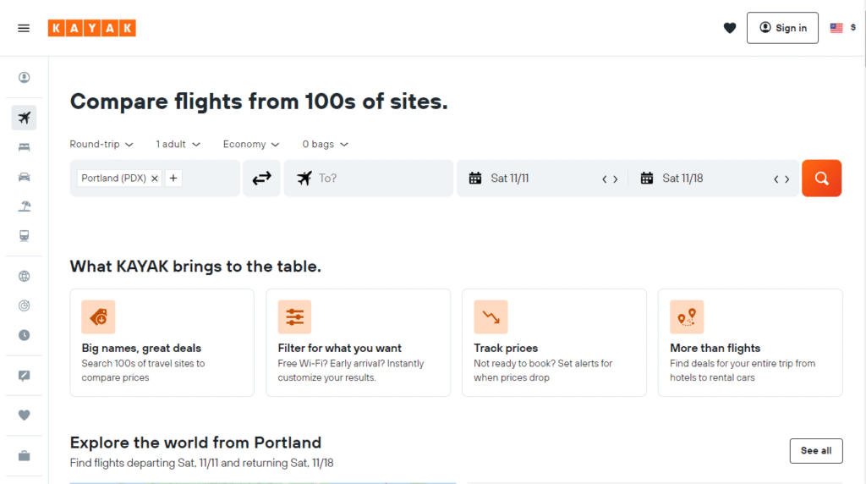Click the orange search button
The image size is (866, 484).
point(821,179)
